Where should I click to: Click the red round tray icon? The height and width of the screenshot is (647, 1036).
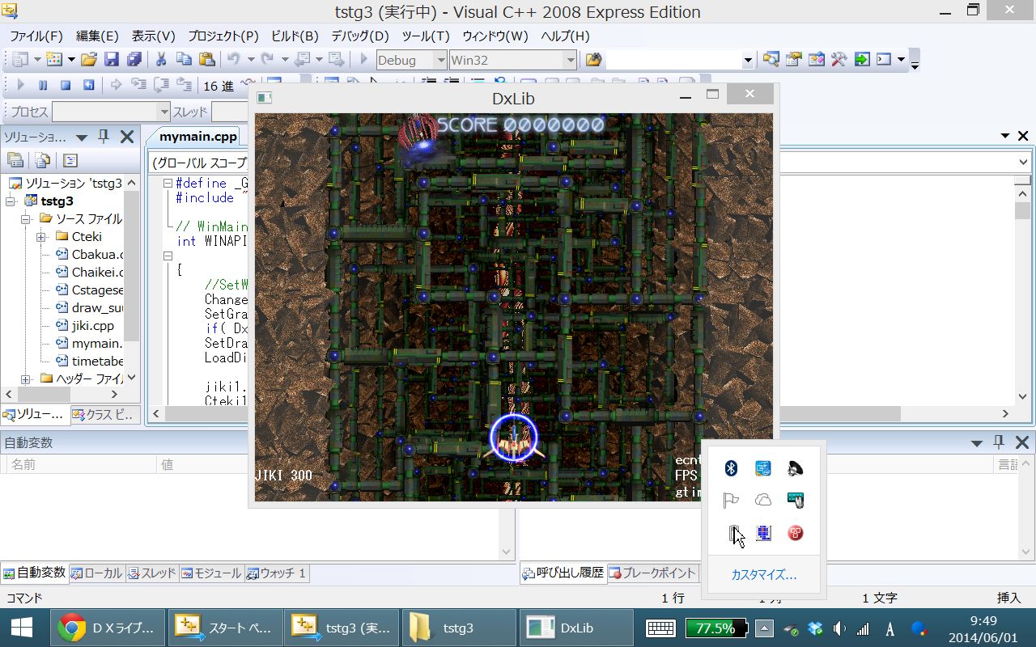(x=796, y=533)
